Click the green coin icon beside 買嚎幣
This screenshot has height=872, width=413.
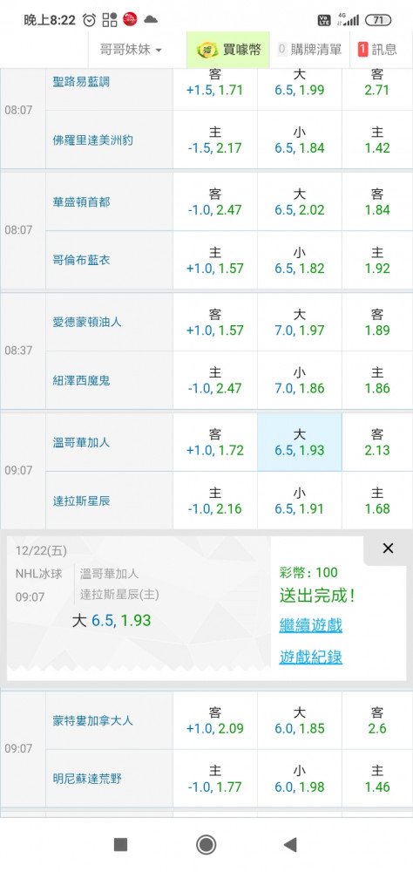pyautogui.click(x=207, y=50)
